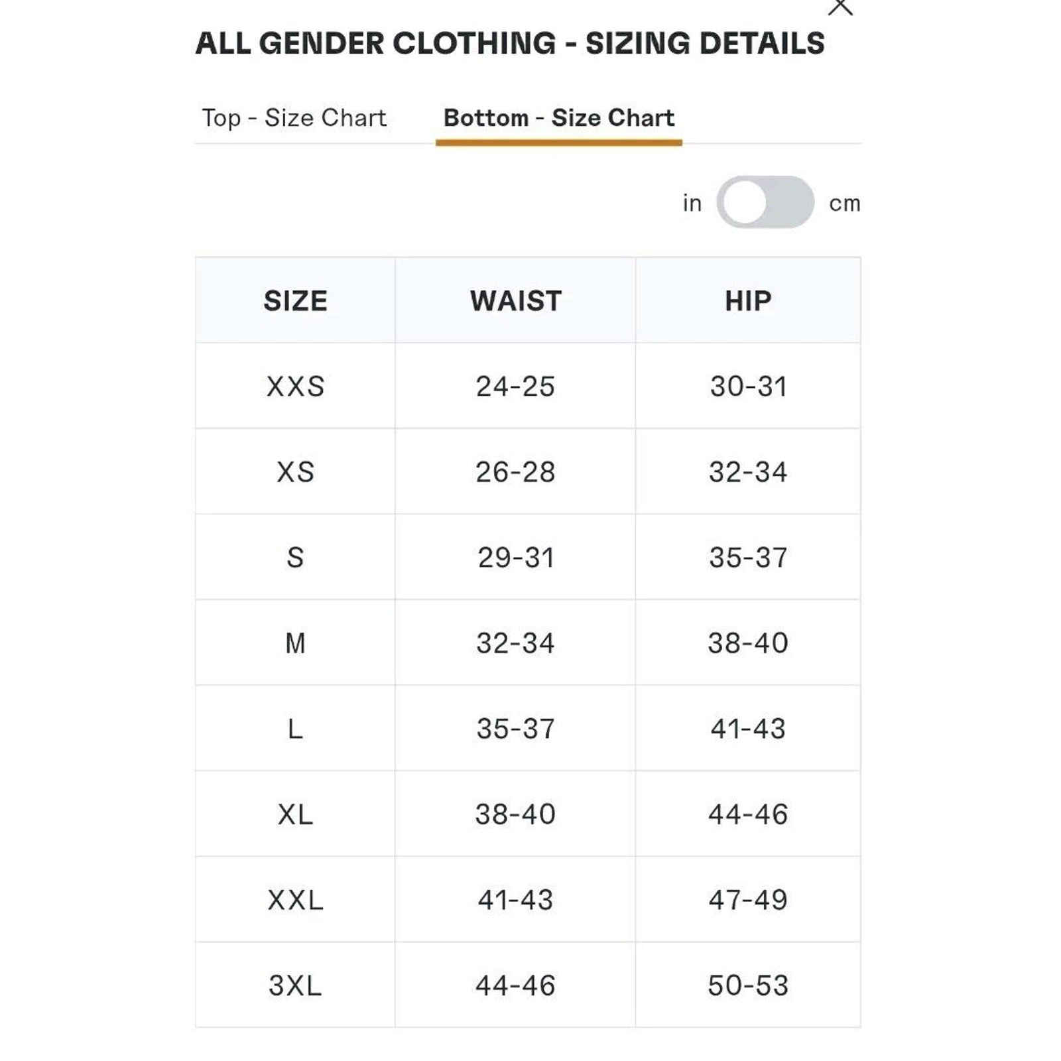Click the S size cell
1061x1061 pixels.
pyautogui.click(x=295, y=557)
